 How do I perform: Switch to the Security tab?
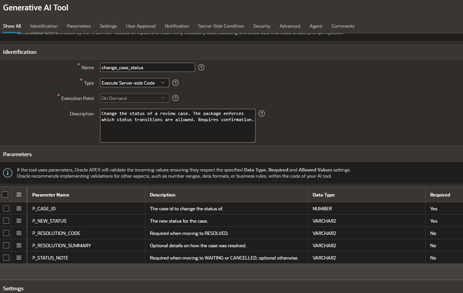[262, 26]
